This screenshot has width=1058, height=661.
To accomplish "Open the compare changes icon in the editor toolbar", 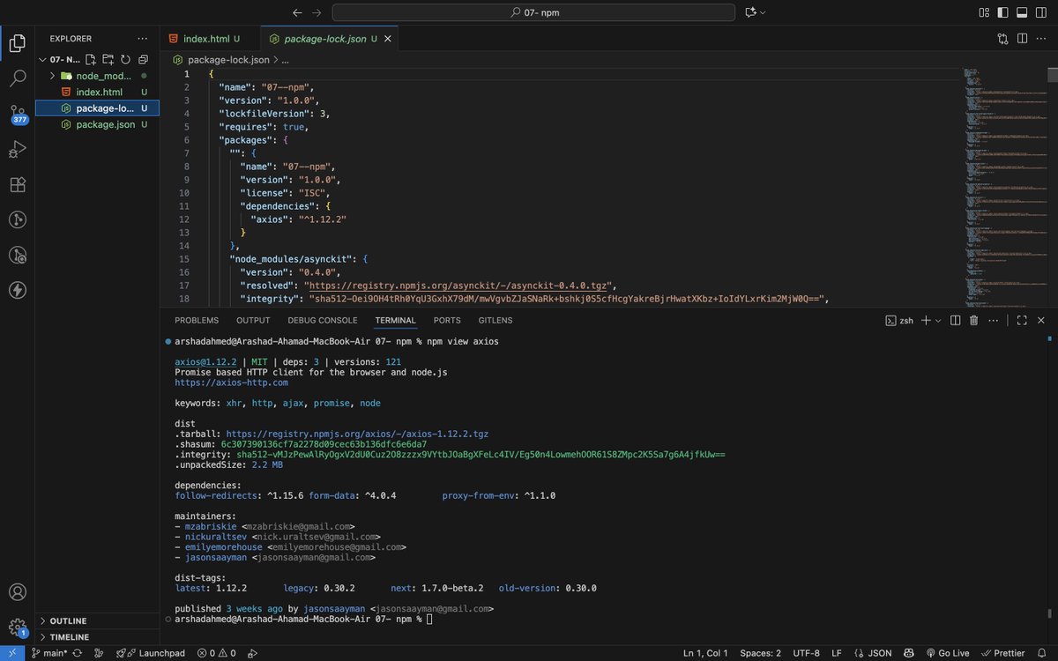I will click(1003, 39).
